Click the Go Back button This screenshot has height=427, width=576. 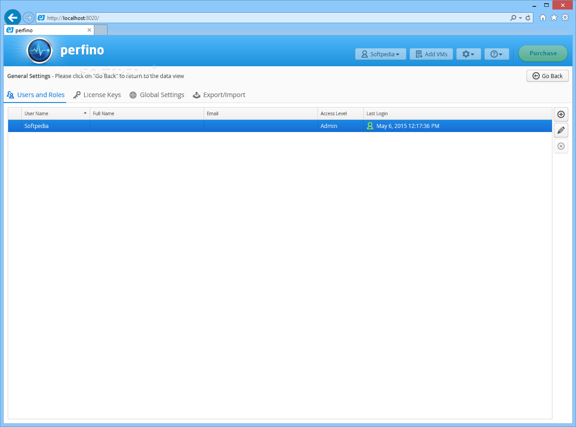pyautogui.click(x=547, y=76)
